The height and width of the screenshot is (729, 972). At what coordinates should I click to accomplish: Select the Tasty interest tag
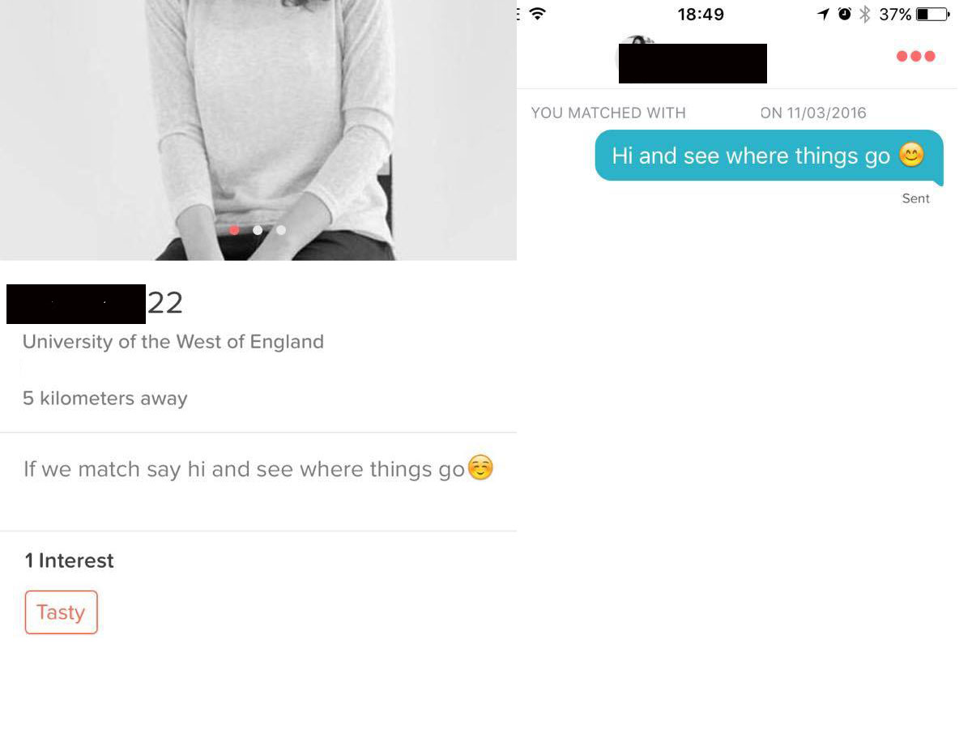tap(61, 612)
